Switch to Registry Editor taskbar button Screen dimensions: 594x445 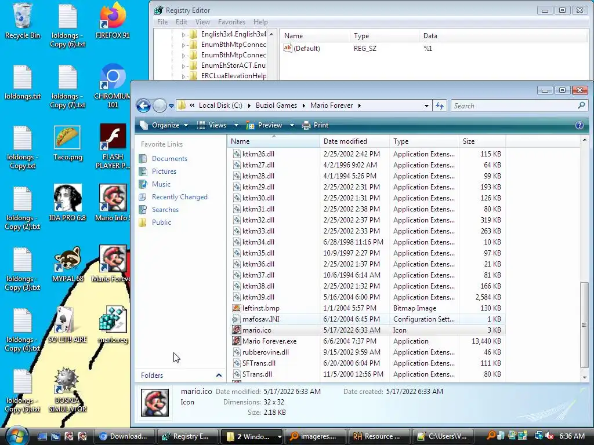click(x=187, y=436)
